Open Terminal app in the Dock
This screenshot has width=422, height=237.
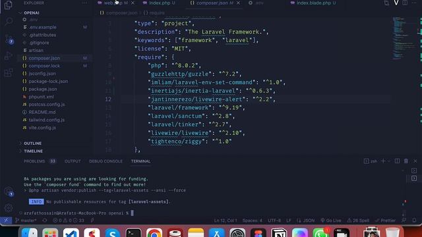tap(133, 232)
